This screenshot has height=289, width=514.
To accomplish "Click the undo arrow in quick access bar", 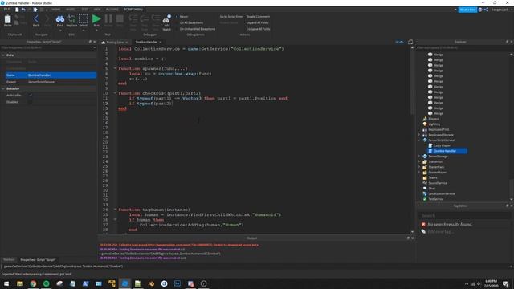I will coord(23,10).
